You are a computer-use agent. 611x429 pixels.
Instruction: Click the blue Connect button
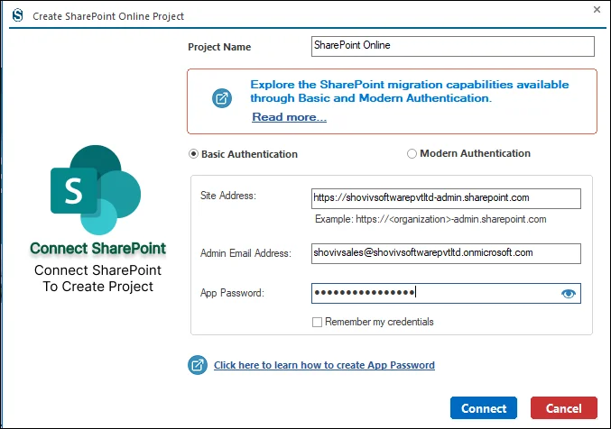click(x=484, y=408)
